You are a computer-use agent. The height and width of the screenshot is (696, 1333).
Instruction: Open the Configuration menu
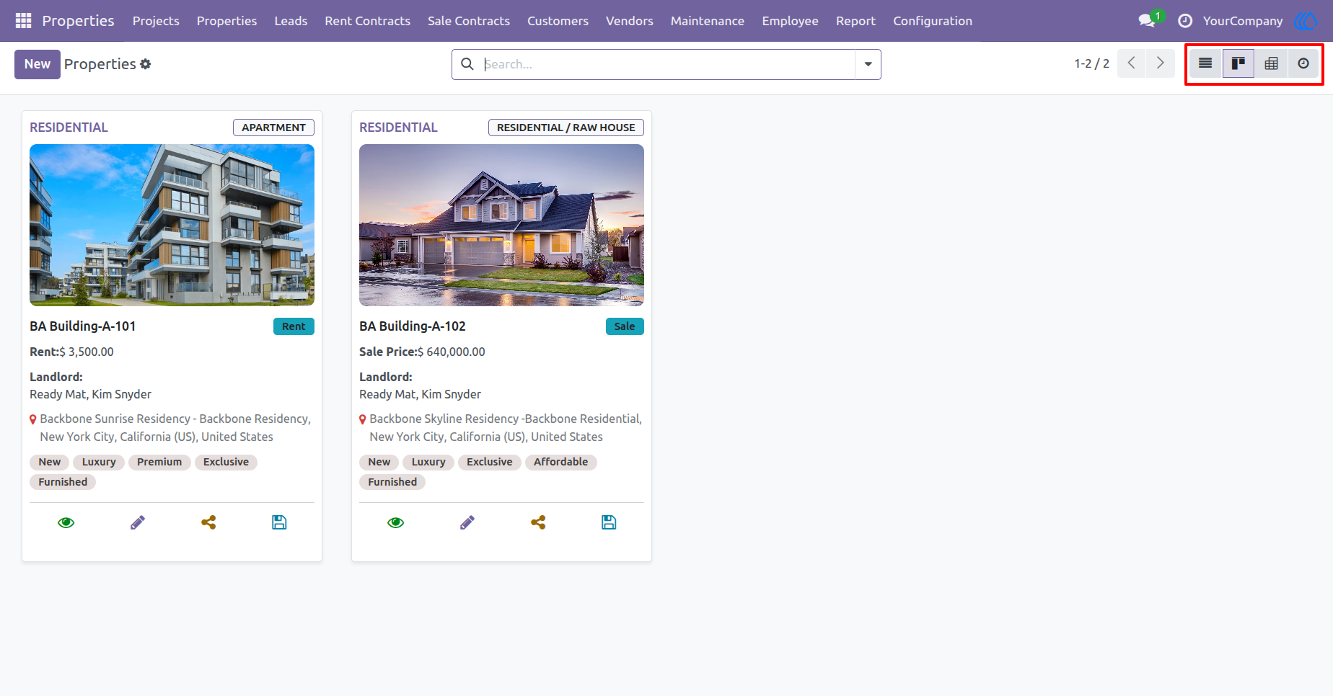[933, 21]
